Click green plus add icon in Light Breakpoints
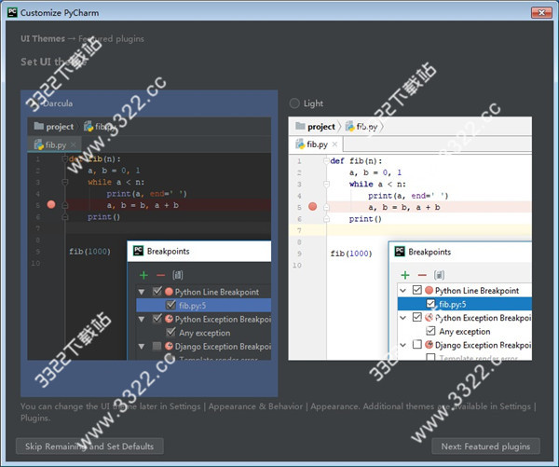 coord(405,275)
